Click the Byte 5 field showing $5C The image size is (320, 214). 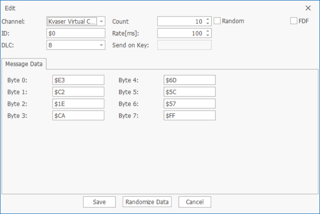point(189,92)
